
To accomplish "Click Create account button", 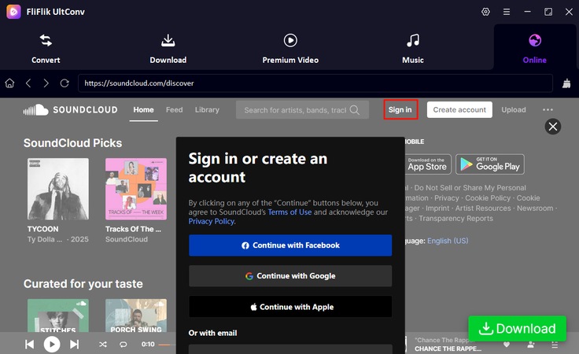I will [x=459, y=109].
